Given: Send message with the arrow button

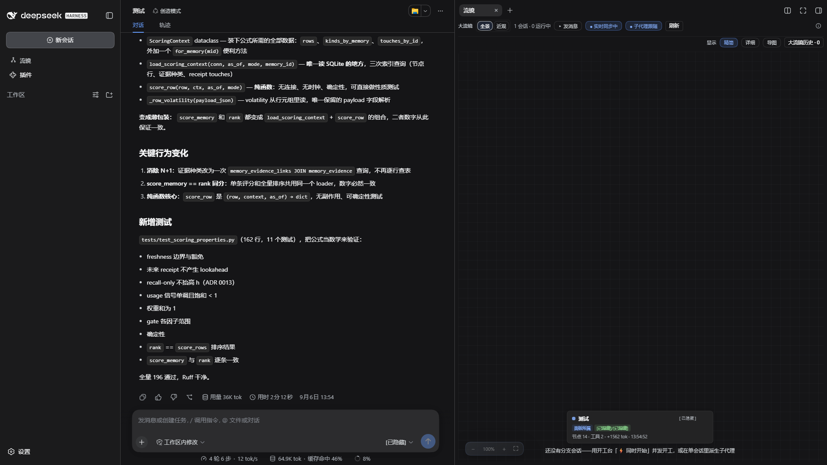Looking at the screenshot, I should pos(428,441).
